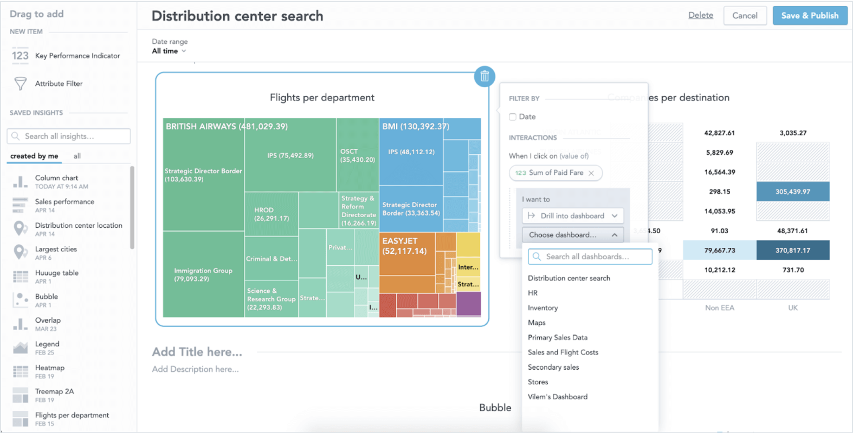Click the search icon in dashboards search
Viewport: 853px width, 433px height.
pos(537,257)
